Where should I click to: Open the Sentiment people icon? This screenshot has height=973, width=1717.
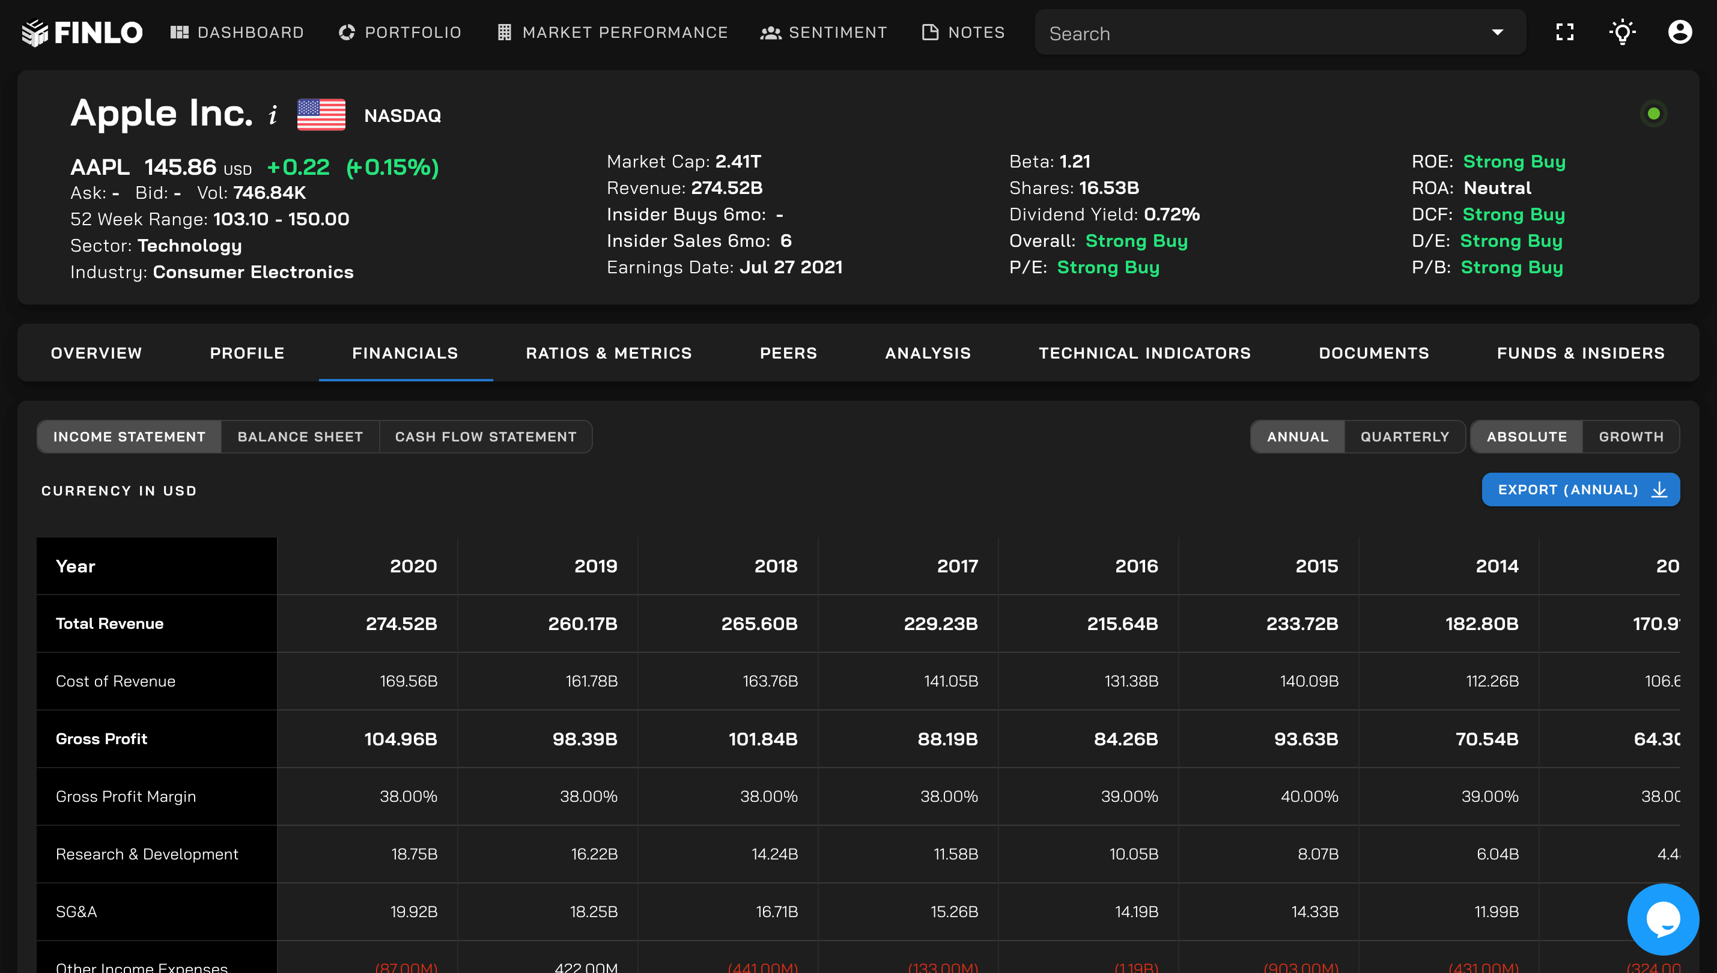[x=771, y=32]
